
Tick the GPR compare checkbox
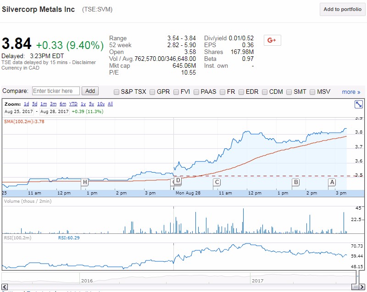click(152, 92)
